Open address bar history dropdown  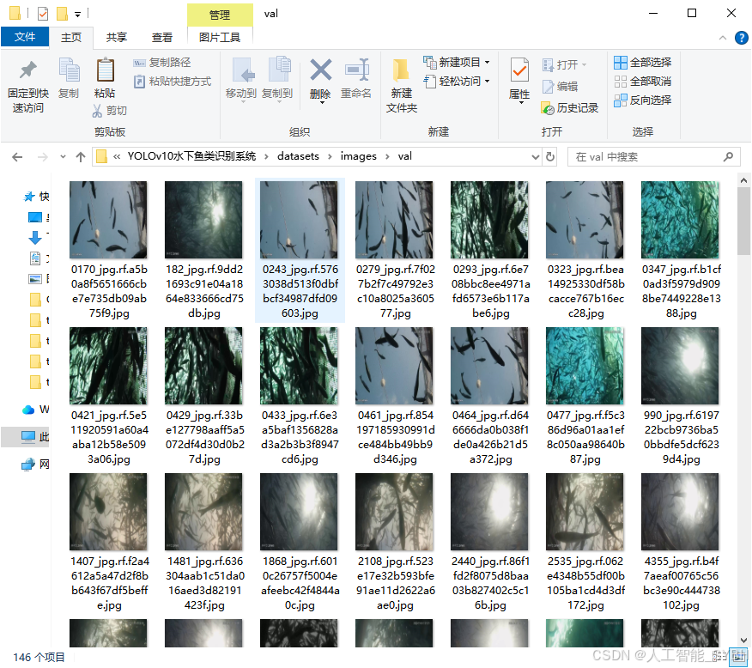point(535,157)
